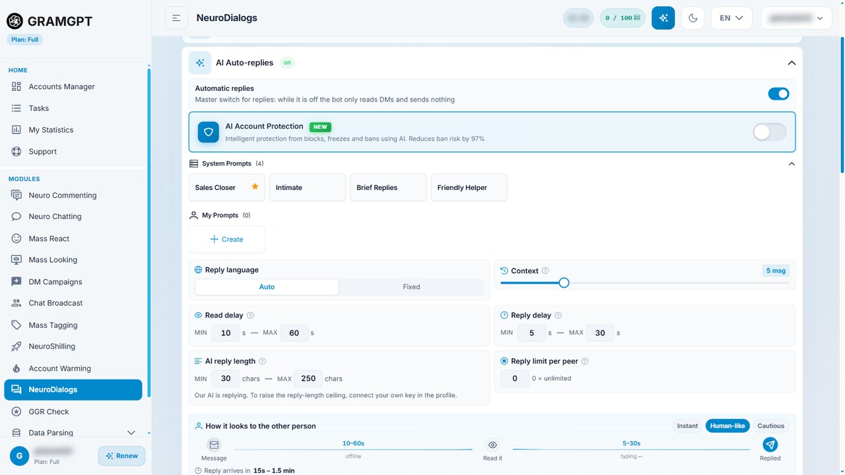845x475 pixels.
Task: Click Reply delay MAX input field
Action: [600, 332]
